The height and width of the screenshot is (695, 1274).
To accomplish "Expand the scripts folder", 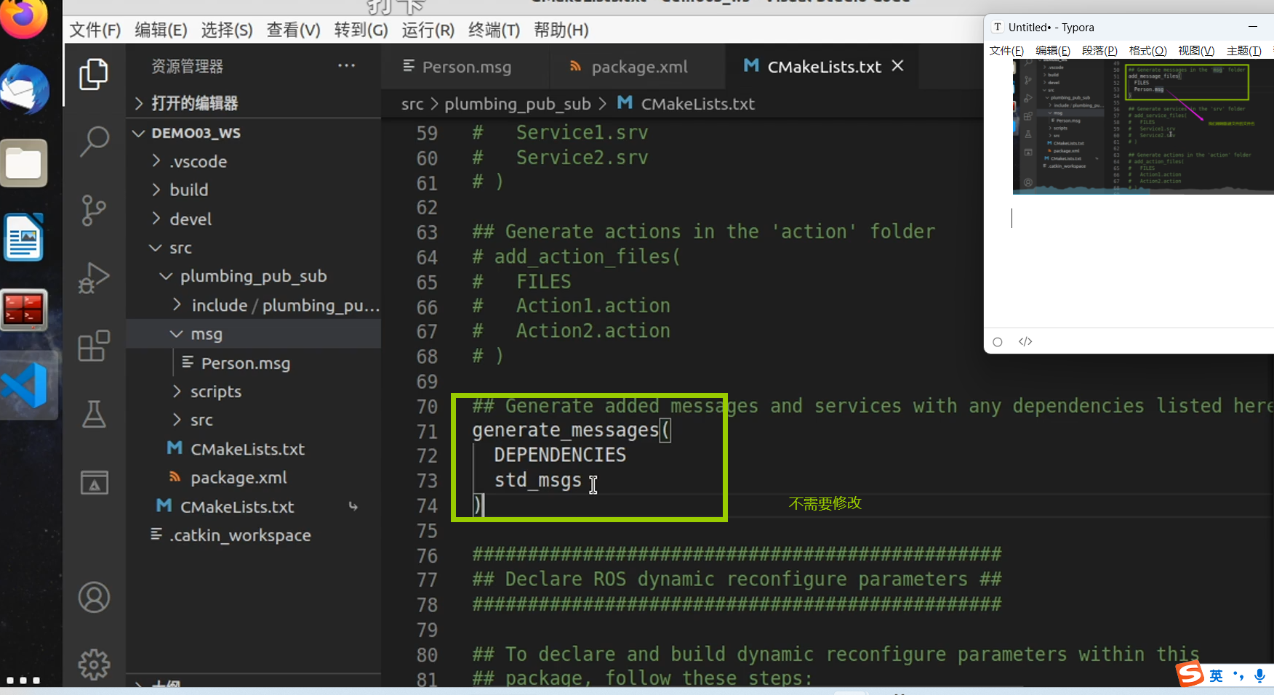I will point(215,391).
